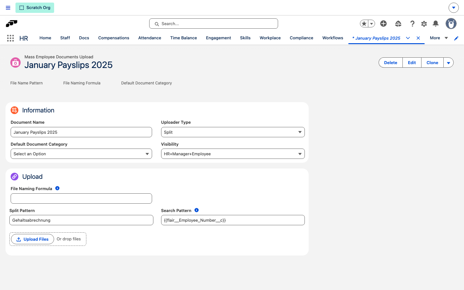Open the Compensations tab
Viewport: 464px width, 290px height.
click(114, 38)
